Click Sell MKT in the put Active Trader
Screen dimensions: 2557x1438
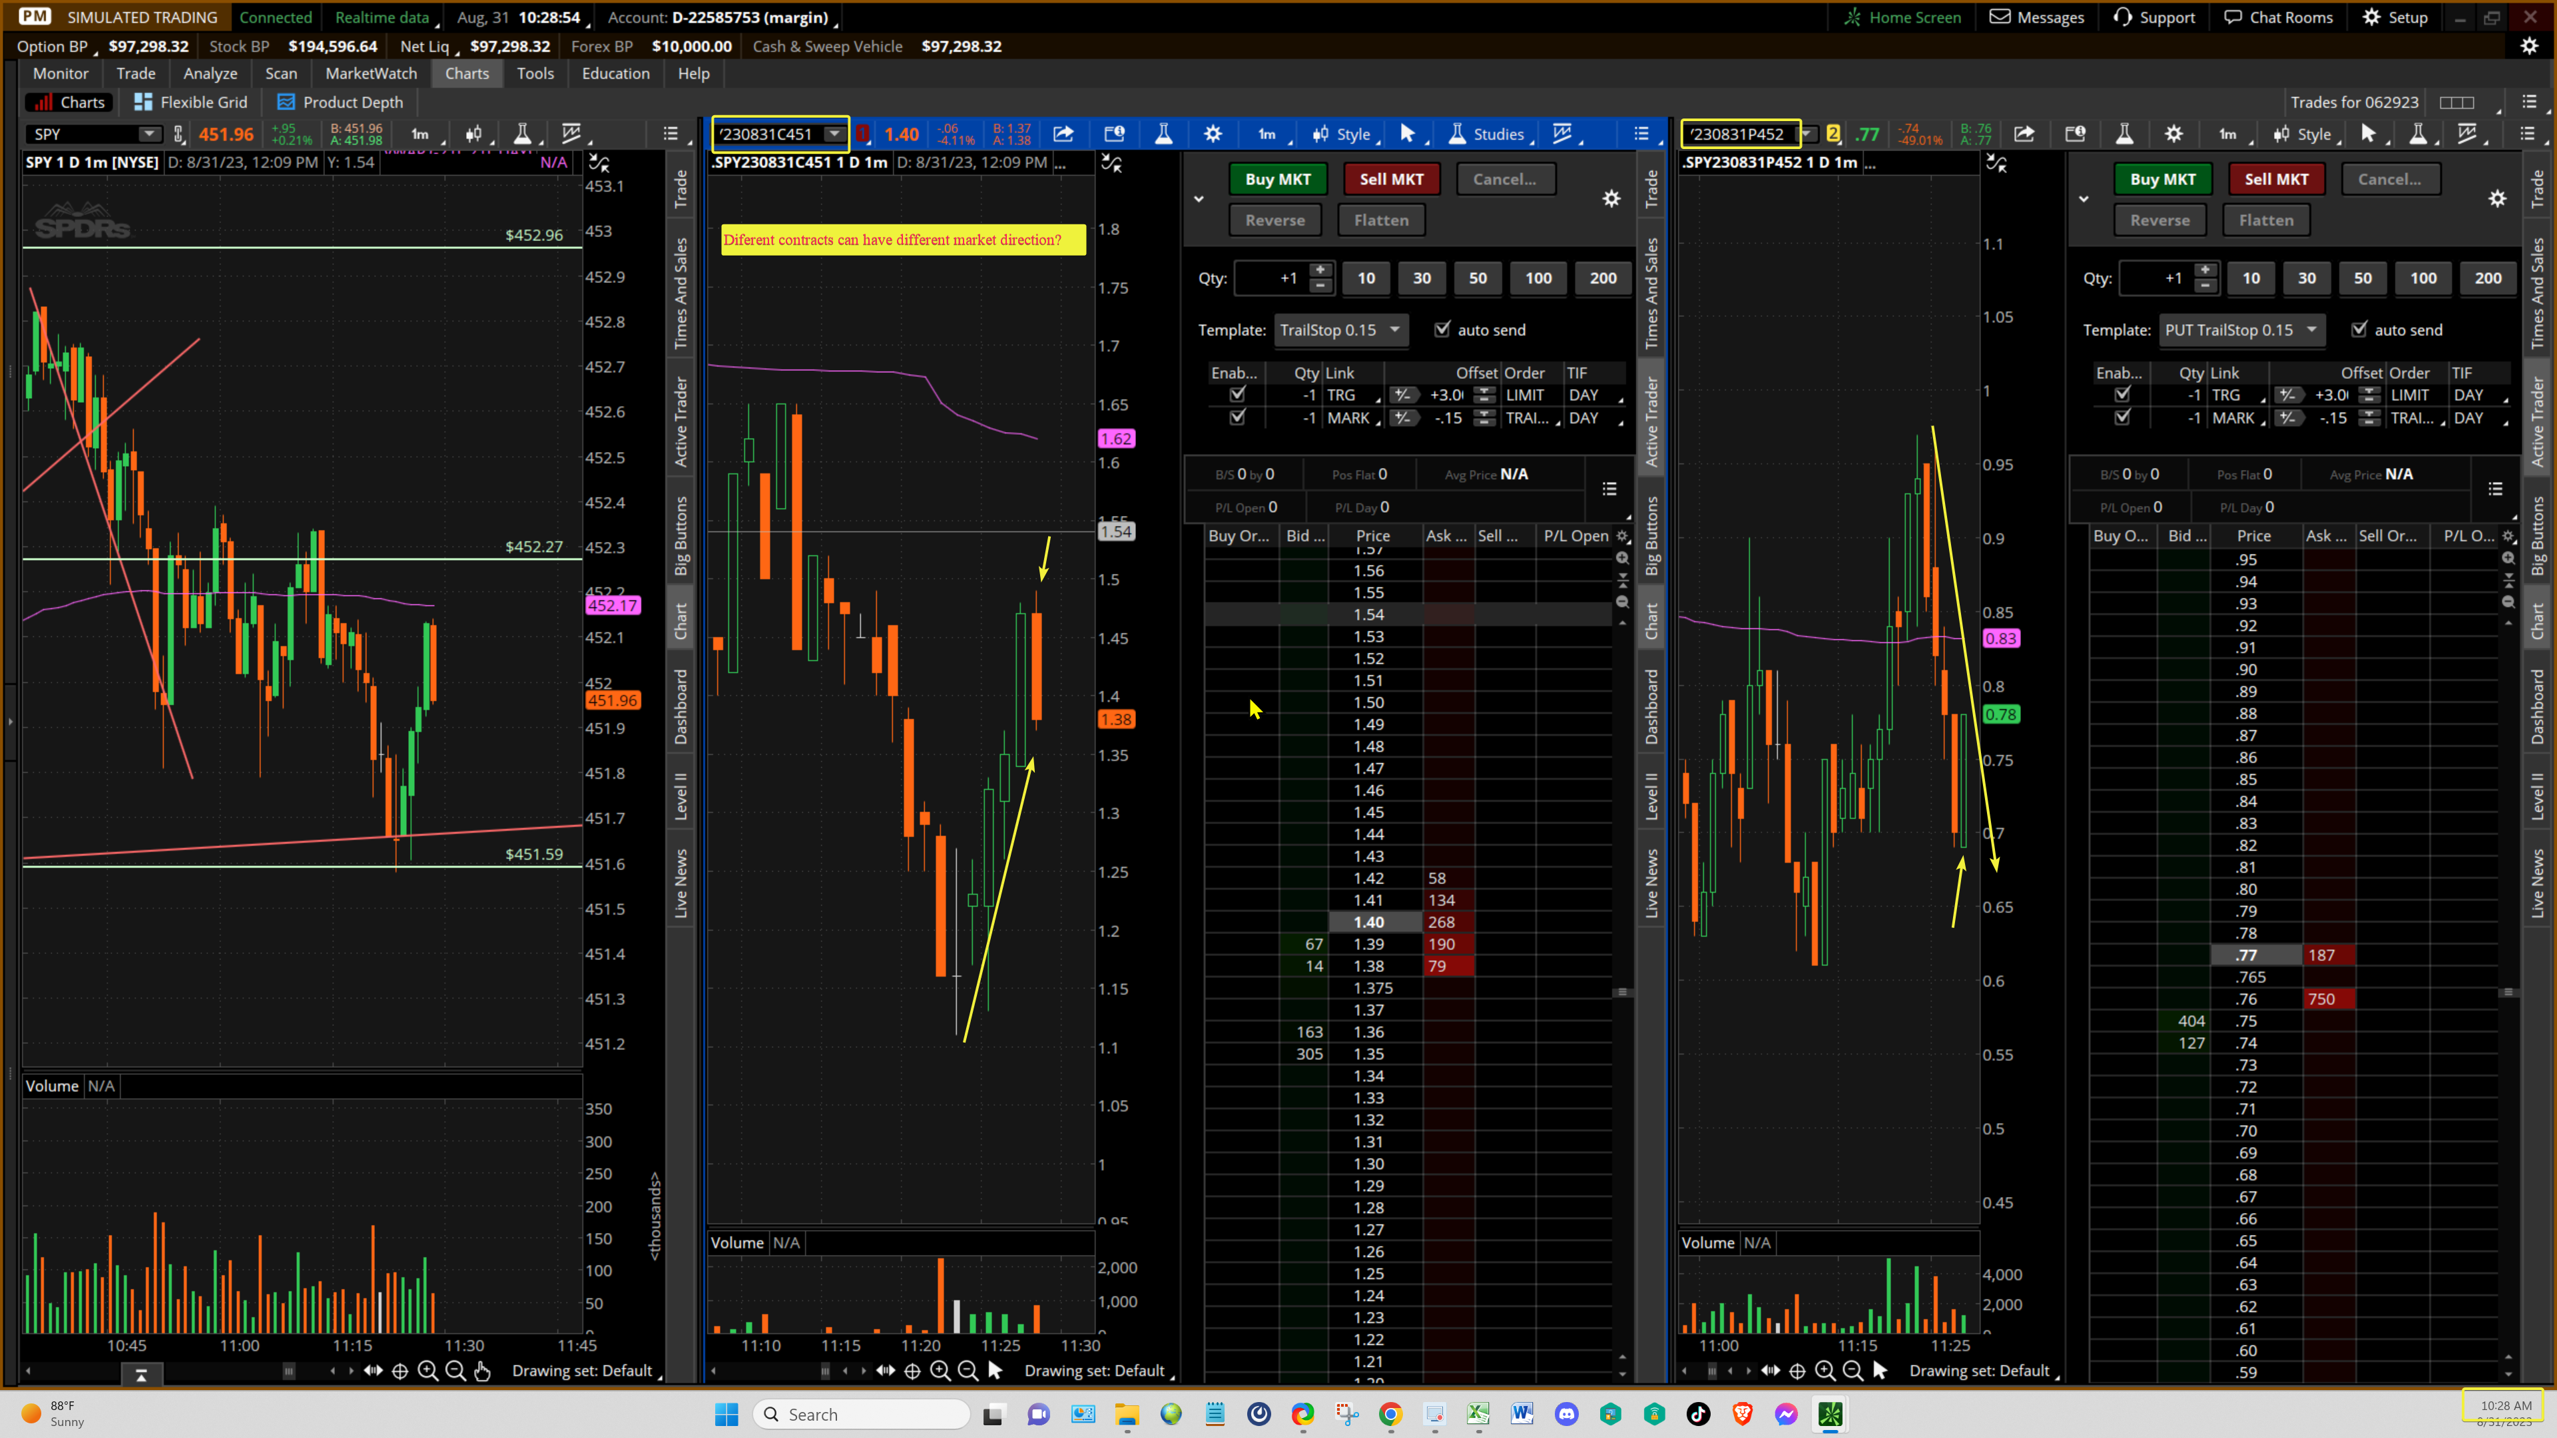pyautogui.click(x=2277, y=178)
